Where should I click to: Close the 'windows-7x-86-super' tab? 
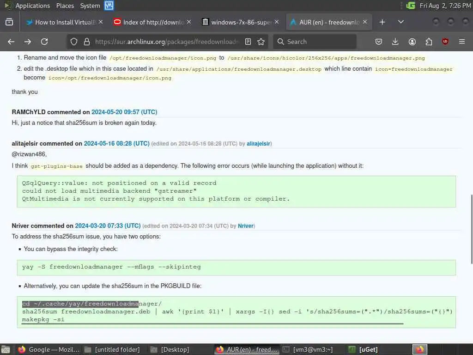277,22
